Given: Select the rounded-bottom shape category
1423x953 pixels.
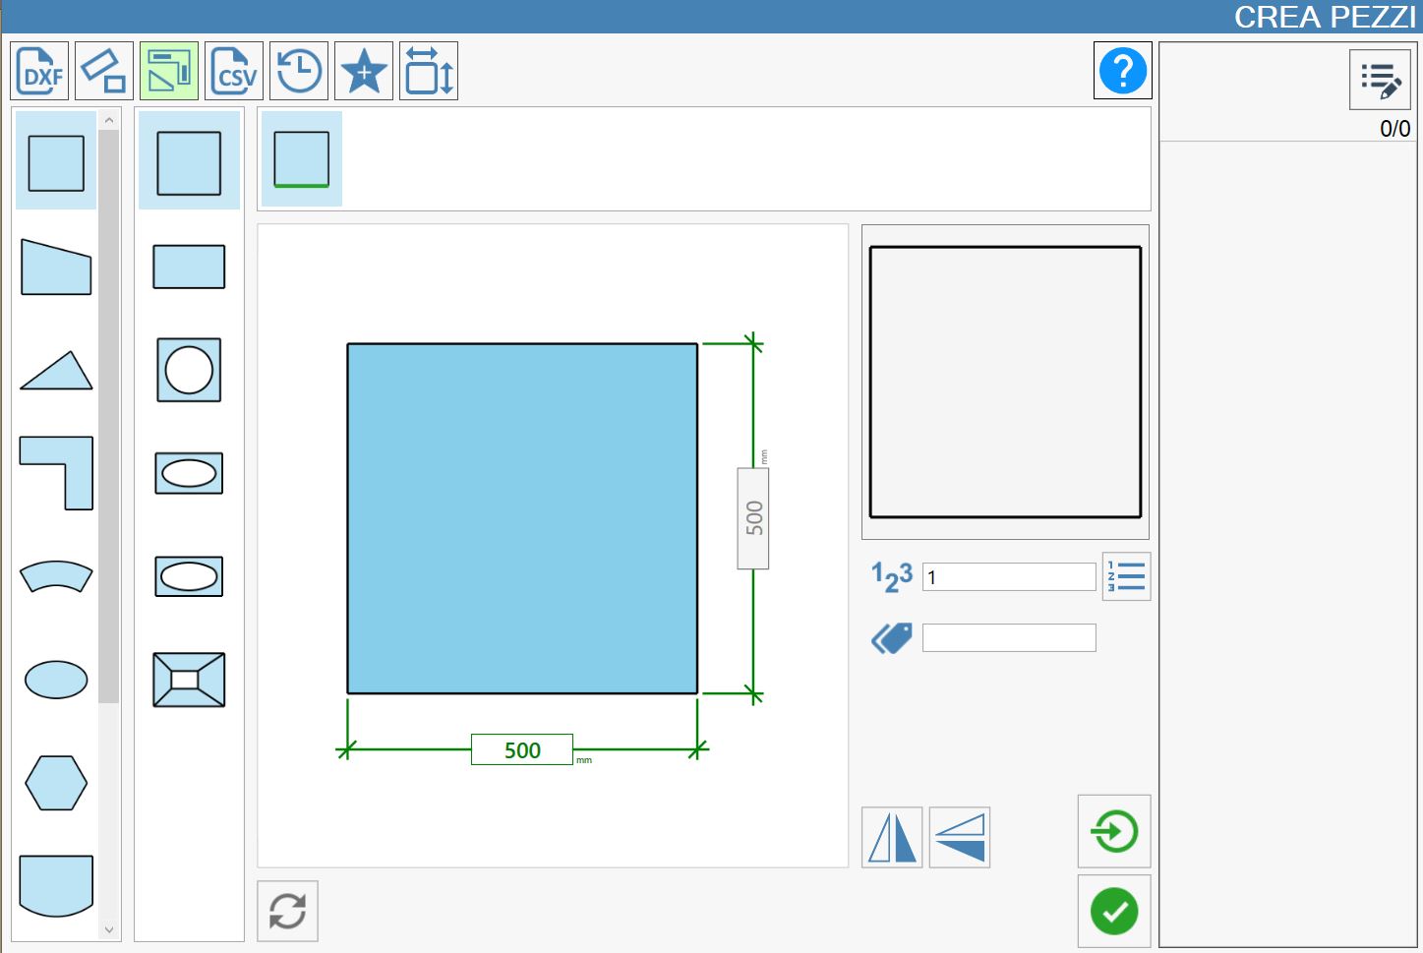Looking at the screenshot, I should click(x=56, y=885).
